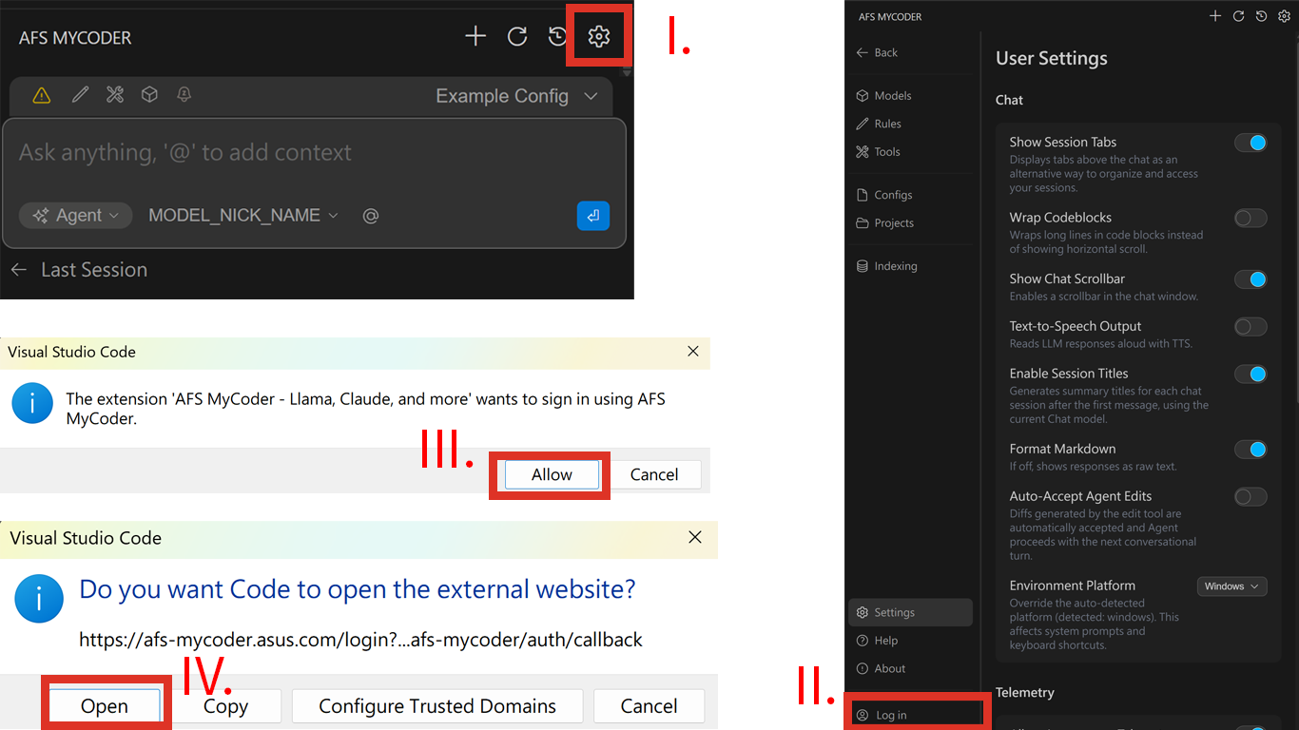Open session history in the chat panel header
The image size is (1299, 730).
click(x=558, y=37)
